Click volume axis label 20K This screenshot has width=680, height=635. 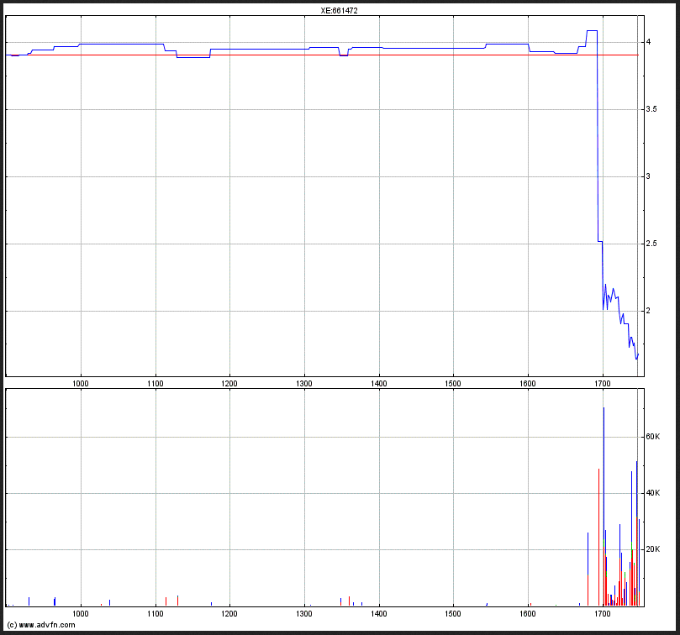pyautogui.click(x=652, y=549)
